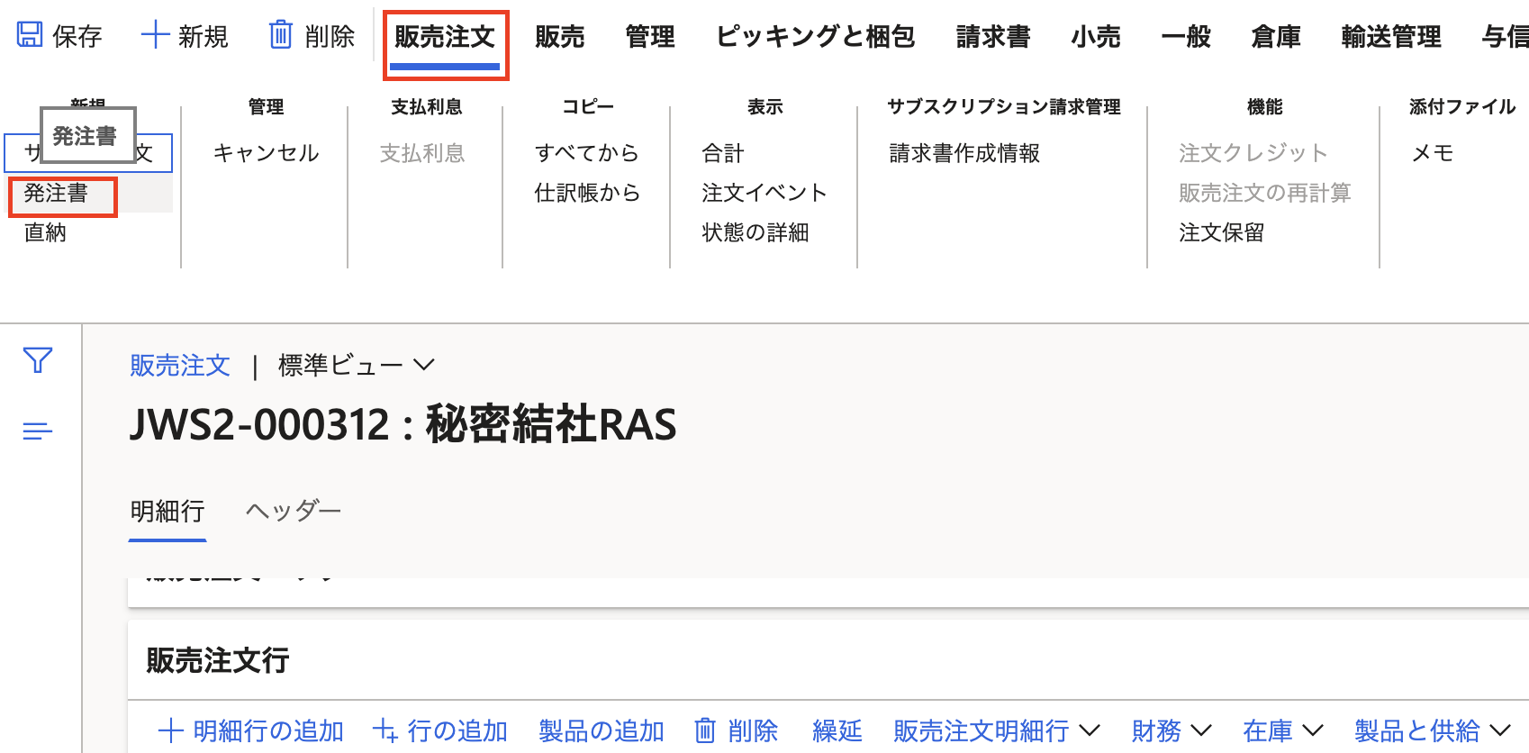Open the related information lines icon
The image size is (1529, 753).
pos(38,431)
